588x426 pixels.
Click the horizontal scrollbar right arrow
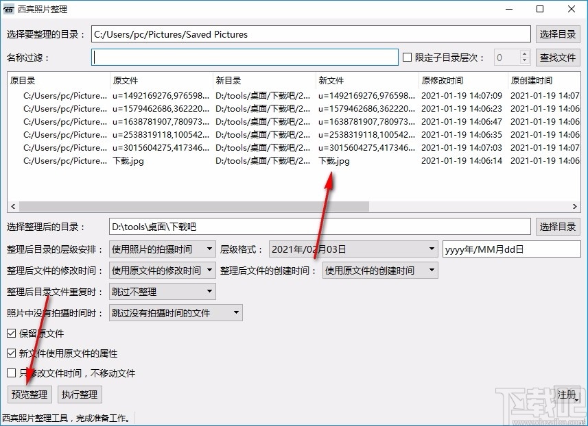pos(574,207)
